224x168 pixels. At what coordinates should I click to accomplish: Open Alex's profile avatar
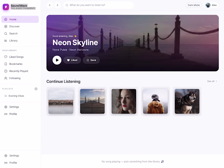tap(208, 5)
